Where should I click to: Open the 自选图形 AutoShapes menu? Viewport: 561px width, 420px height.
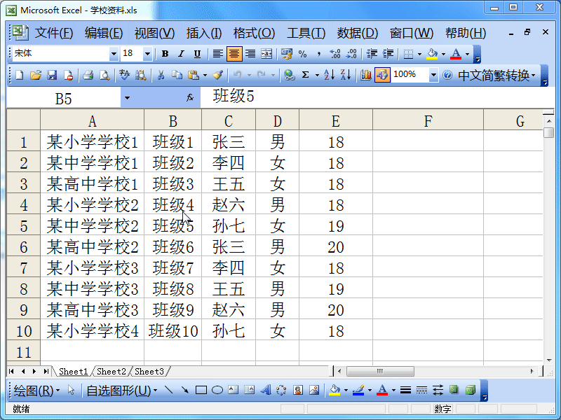coord(121,391)
